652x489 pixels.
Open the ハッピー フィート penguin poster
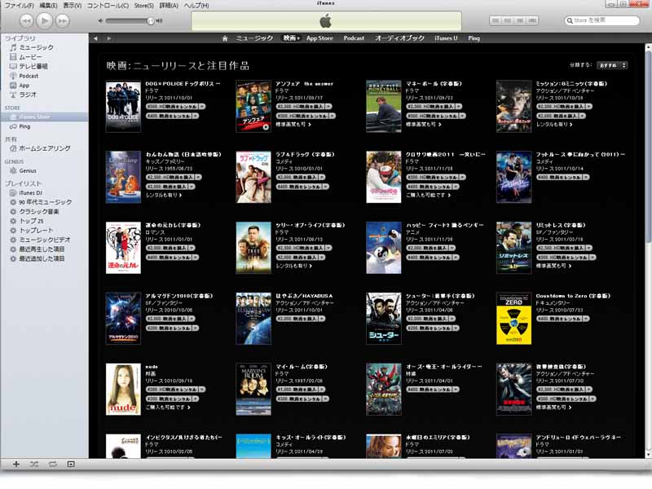(x=383, y=248)
